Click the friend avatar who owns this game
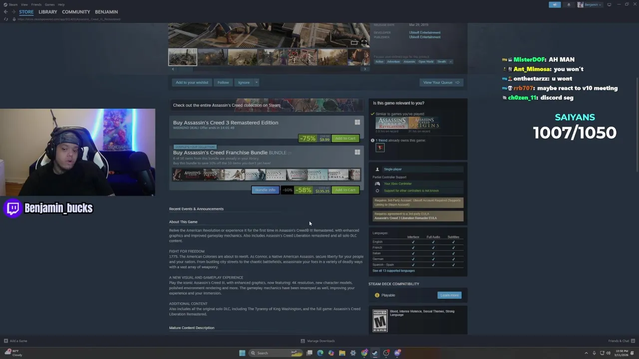 tap(380, 148)
